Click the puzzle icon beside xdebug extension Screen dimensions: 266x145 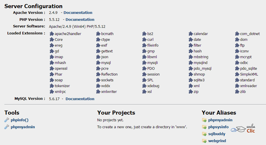coord(145,86)
